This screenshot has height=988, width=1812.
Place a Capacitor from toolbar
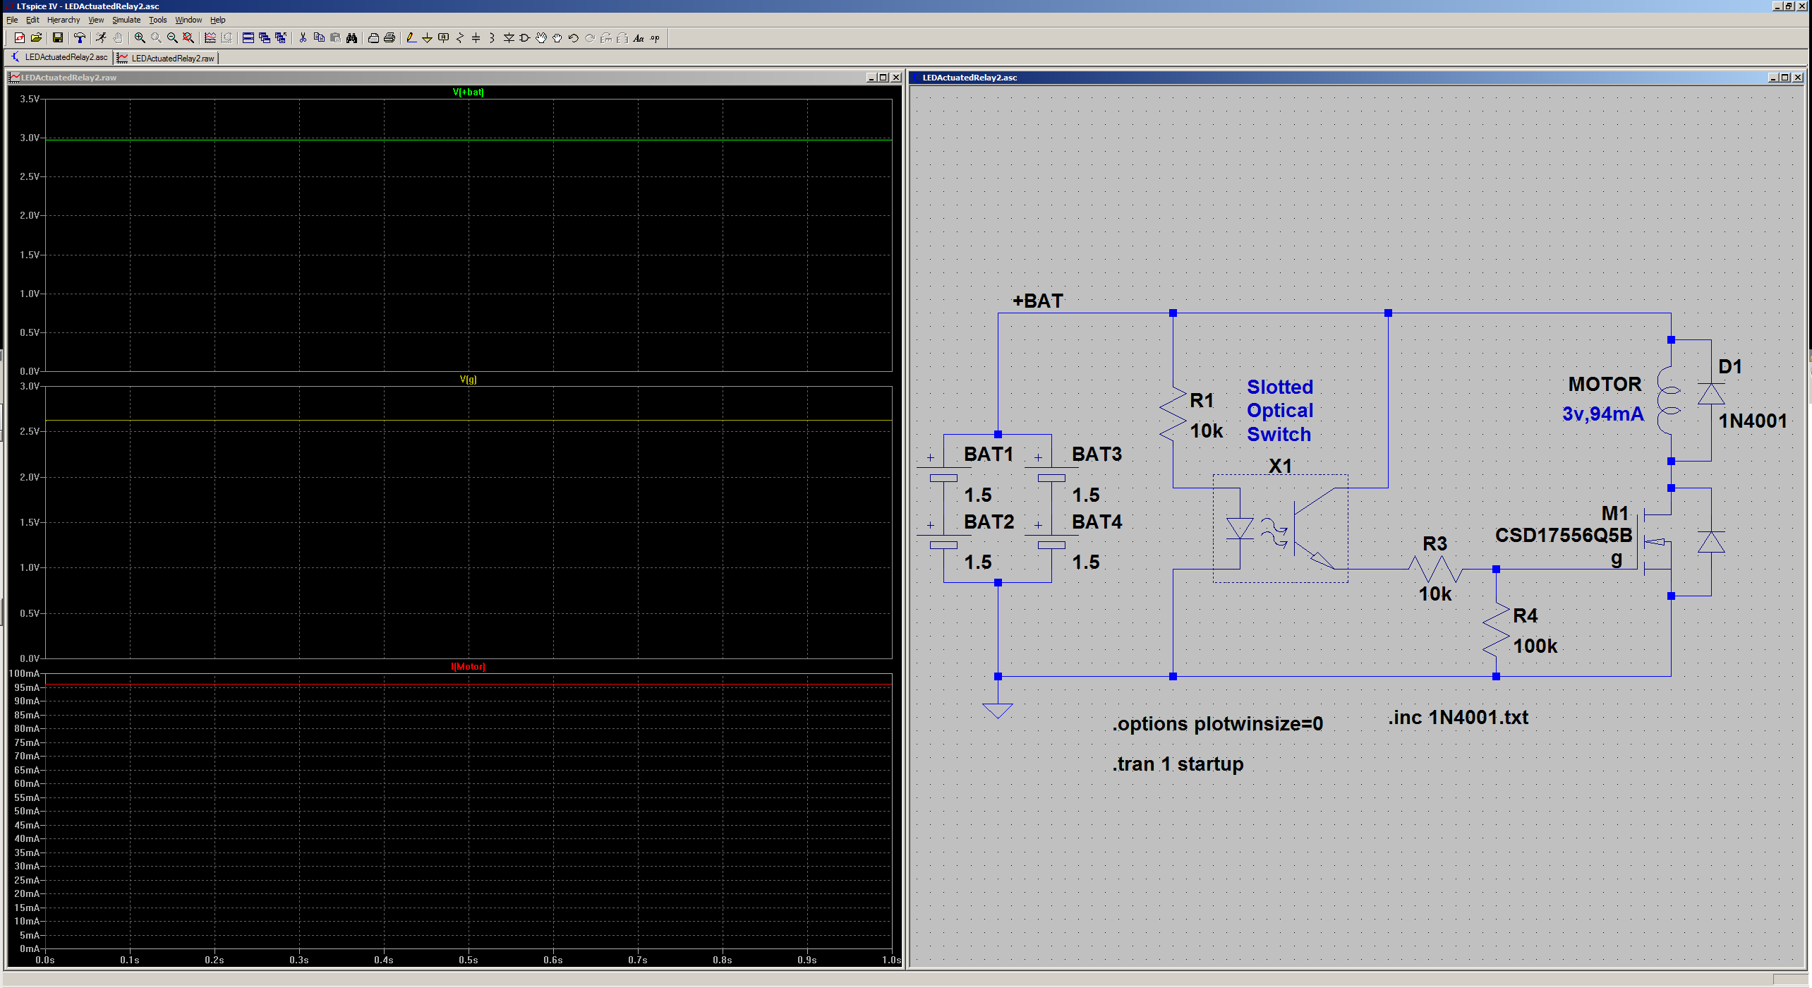click(x=476, y=38)
